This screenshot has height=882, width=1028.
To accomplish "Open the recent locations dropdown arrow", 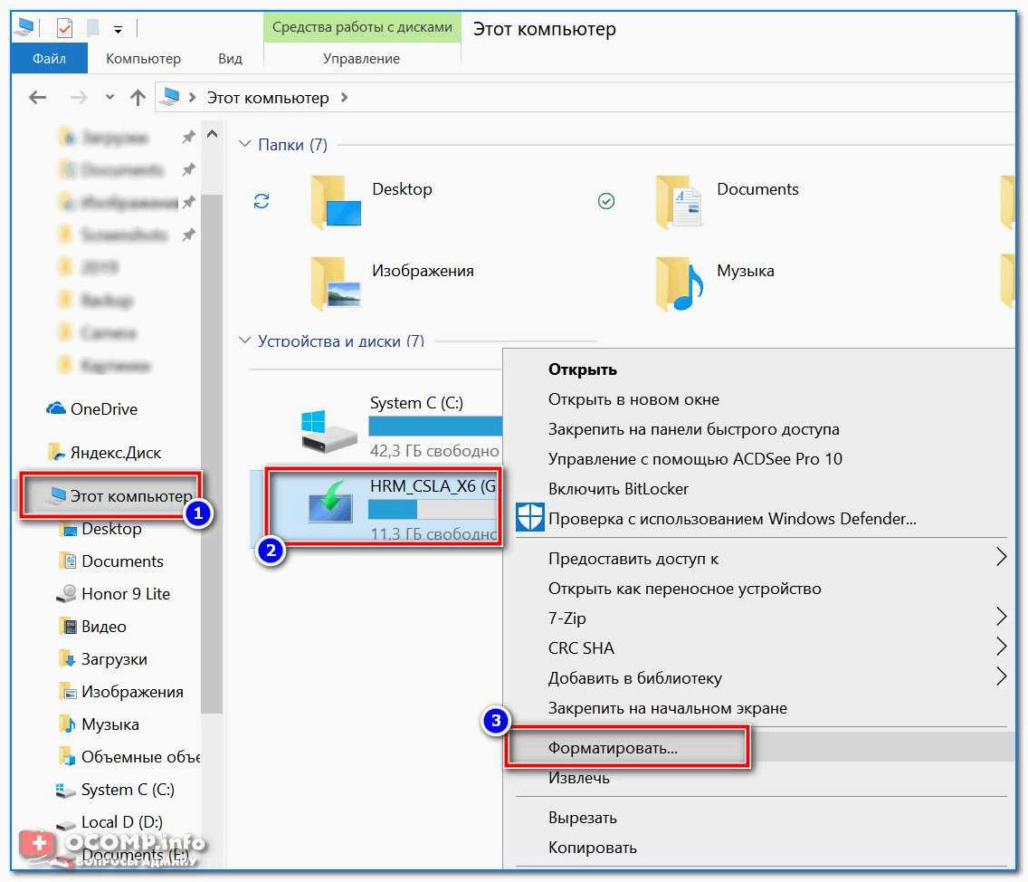I will pos(109,97).
